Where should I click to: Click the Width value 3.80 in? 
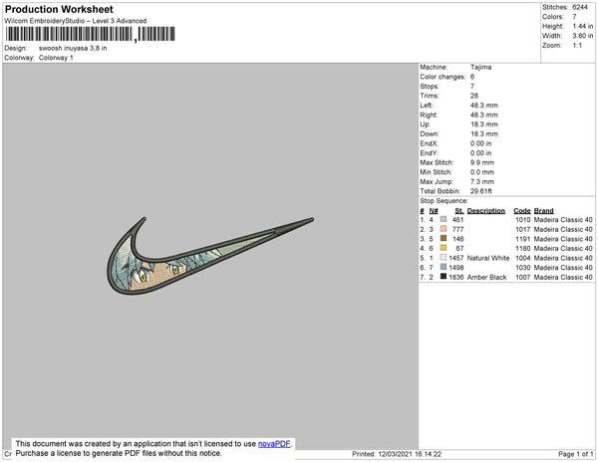(583, 36)
